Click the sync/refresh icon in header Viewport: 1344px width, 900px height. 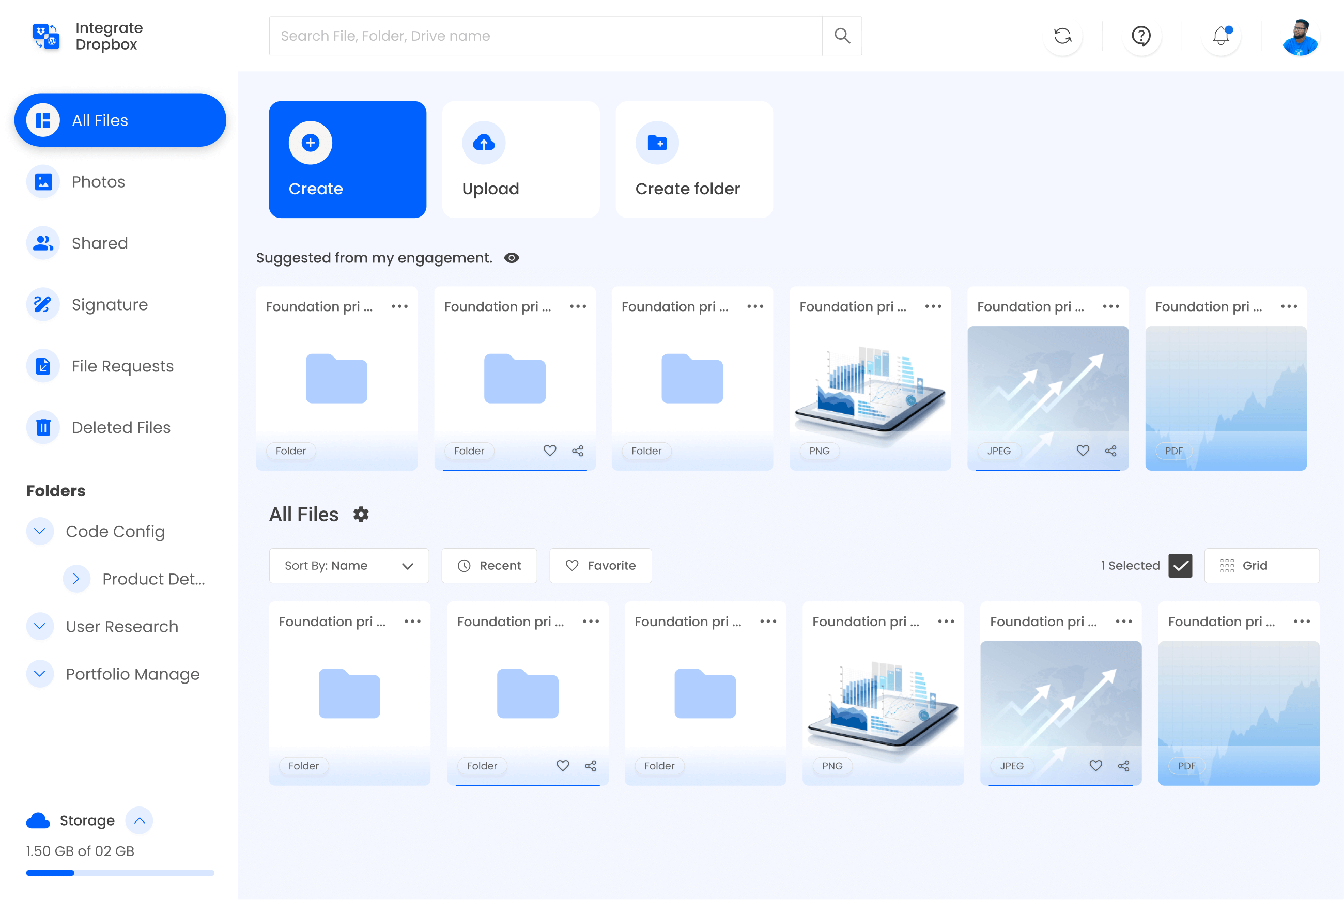pyautogui.click(x=1063, y=35)
